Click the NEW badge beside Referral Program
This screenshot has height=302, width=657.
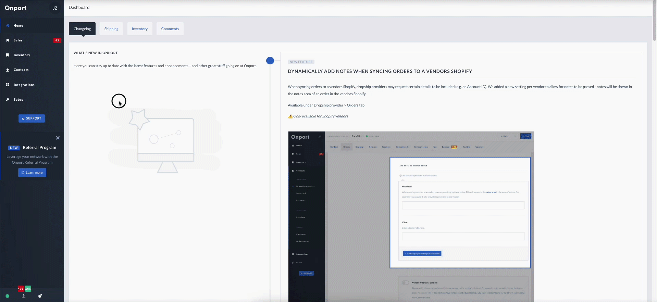(x=14, y=148)
